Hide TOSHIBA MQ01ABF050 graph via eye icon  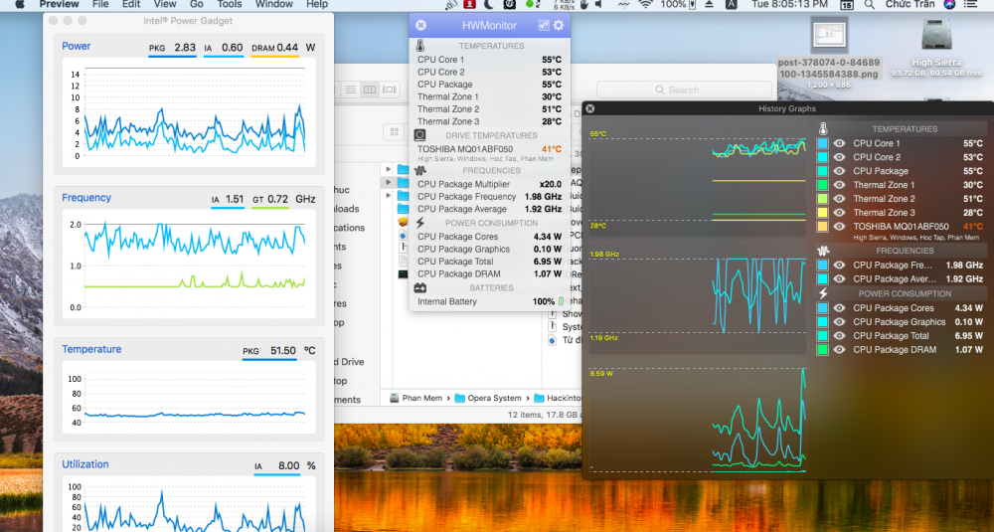coord(839,227)
